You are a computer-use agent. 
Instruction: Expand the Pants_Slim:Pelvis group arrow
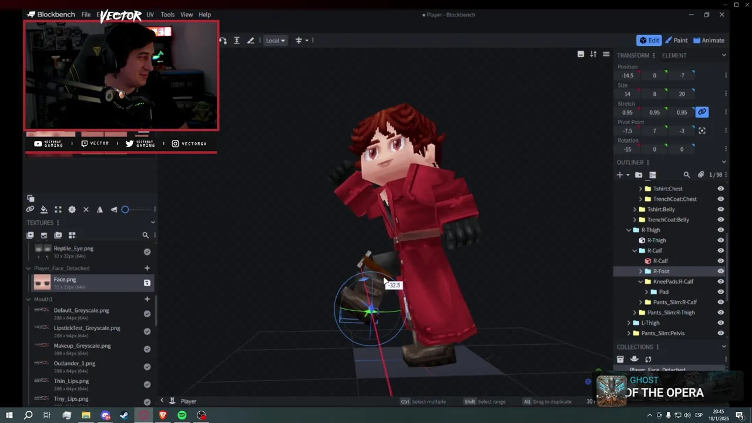point(629,333)
